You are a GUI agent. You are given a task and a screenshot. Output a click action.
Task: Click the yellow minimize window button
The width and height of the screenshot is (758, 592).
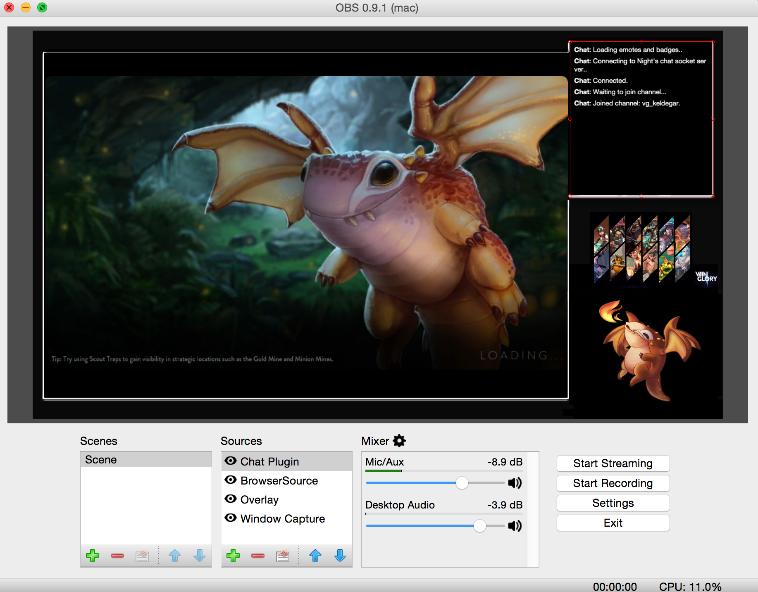pyautogui.click(x=26, y=7)
